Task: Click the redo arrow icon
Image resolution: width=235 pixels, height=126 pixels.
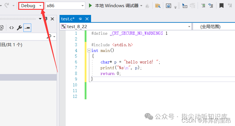Action: pyautogui.click(x=7, y=5)
